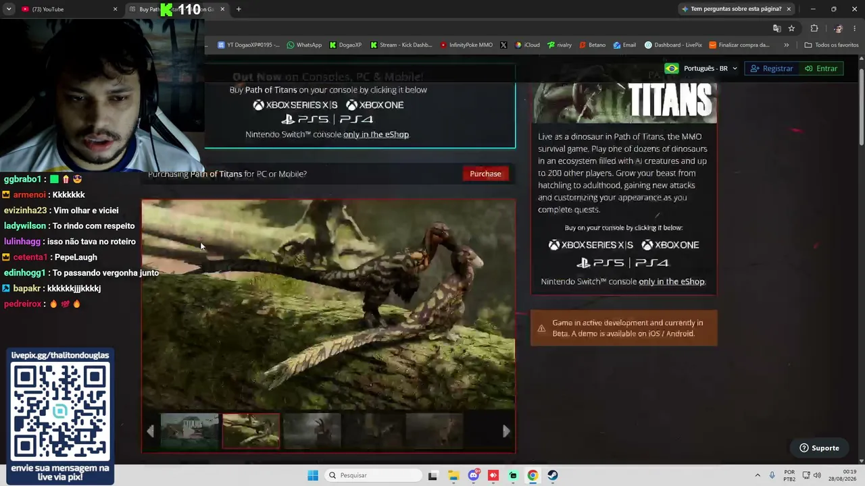Open the InfinityPoke MMO bookmark
This screenshot has height=486, width=865.
pos(466,45)
